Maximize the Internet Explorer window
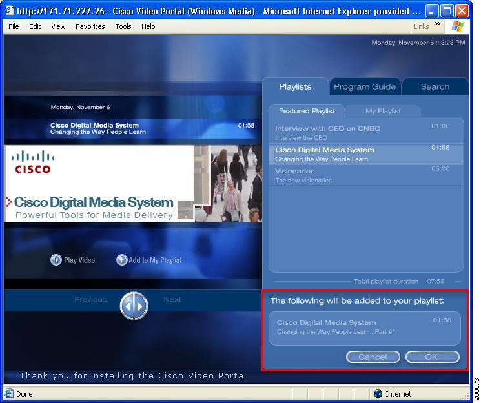 447,11
